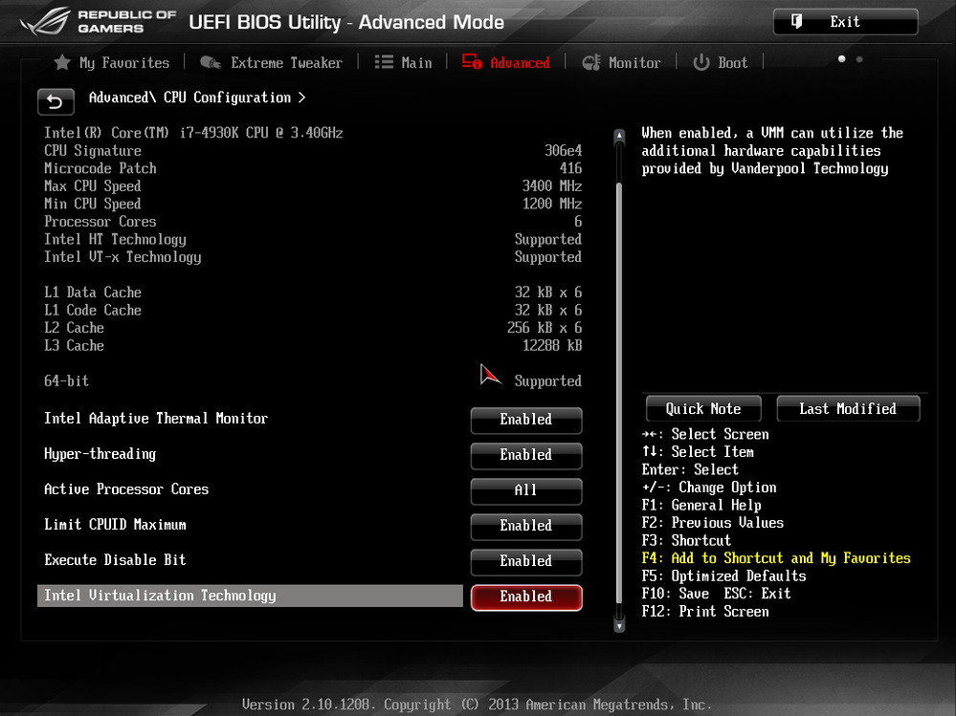
Task: Click the Min CPU Speed 1200 MHz value
Action: (552, 204)
